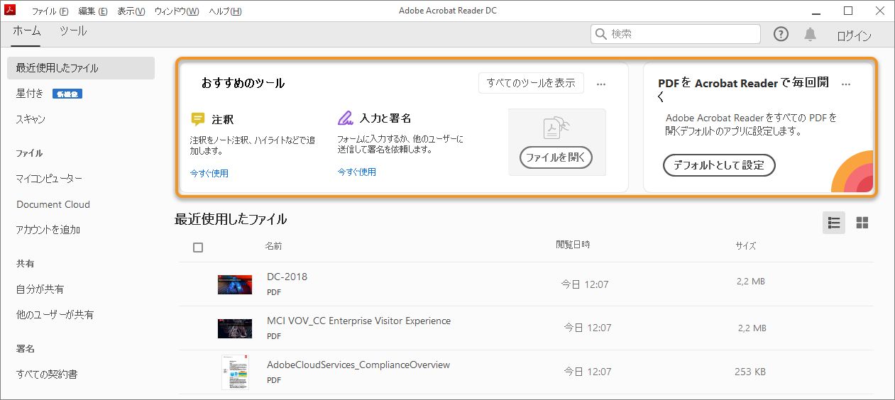
Task: Select 最近使用したファイル in the sidebar
Action: (81, 68)
